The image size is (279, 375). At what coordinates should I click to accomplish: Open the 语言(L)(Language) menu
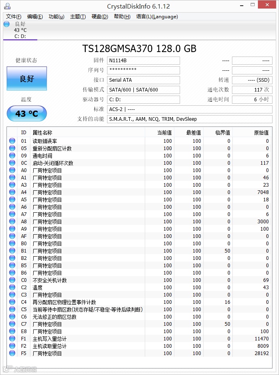click(x=157, y=17)
